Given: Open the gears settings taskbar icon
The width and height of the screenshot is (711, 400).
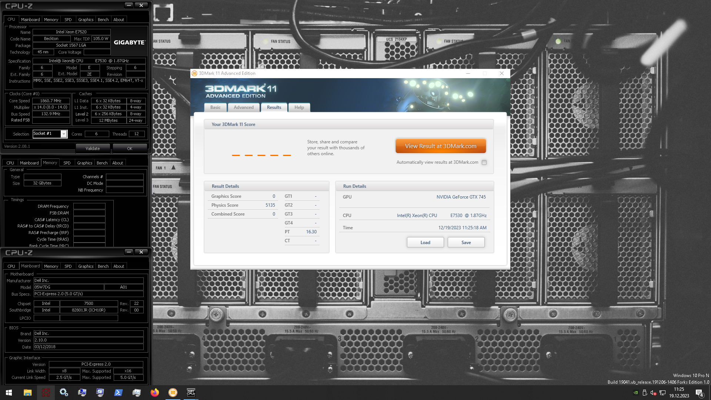Looking at the screenshot, I should (x=64, y=393).
